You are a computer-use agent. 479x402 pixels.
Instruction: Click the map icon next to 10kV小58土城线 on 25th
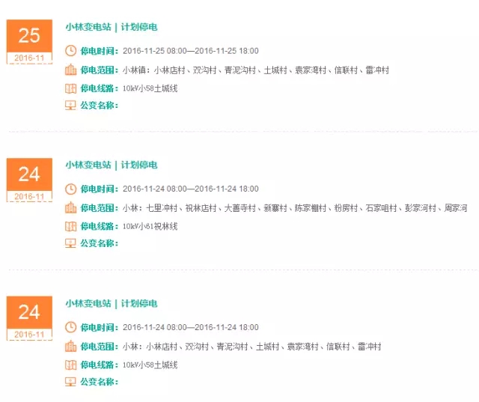pos(70,88)
